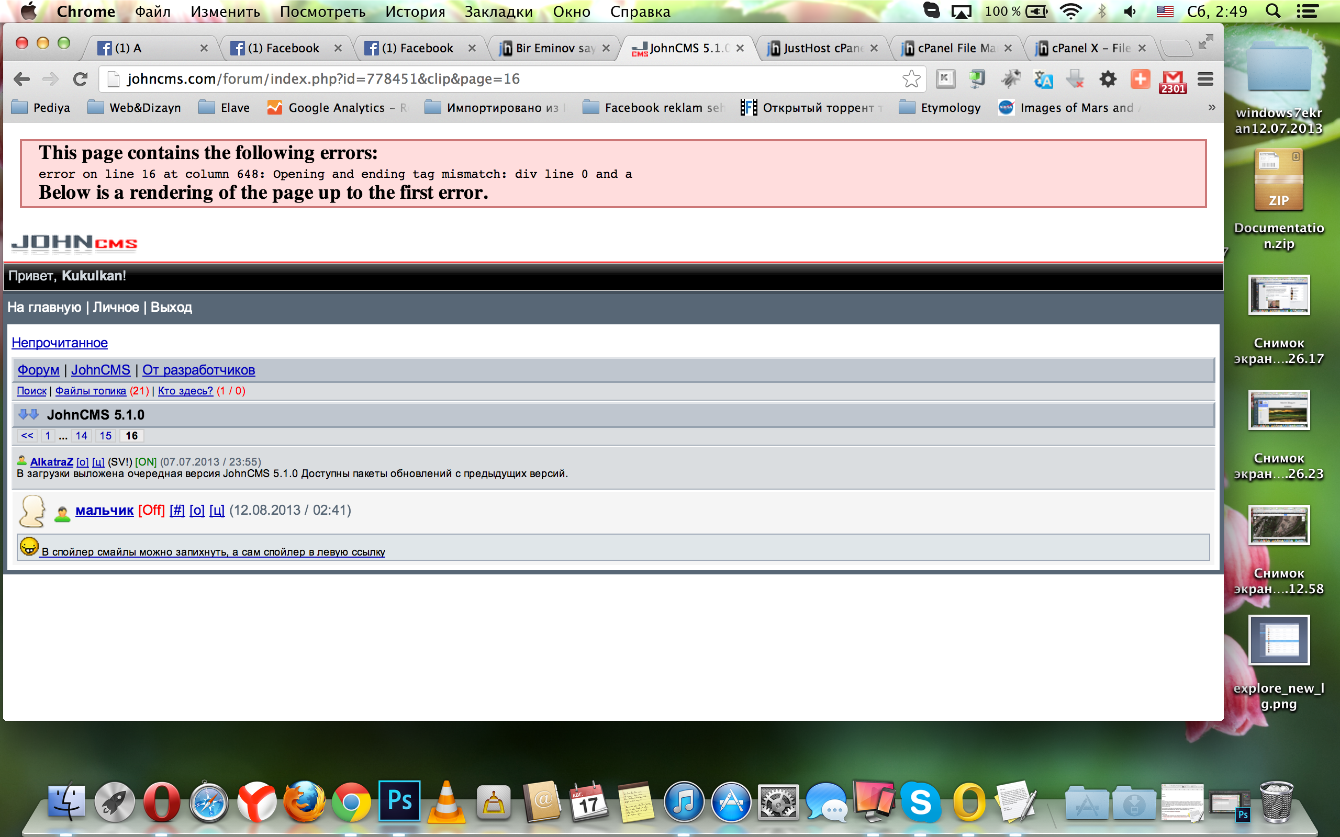
Task: Click the Непрочитанное link
Action: (59, 343)
